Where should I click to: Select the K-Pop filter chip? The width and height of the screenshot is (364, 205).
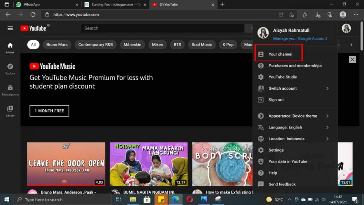[228, 44]
